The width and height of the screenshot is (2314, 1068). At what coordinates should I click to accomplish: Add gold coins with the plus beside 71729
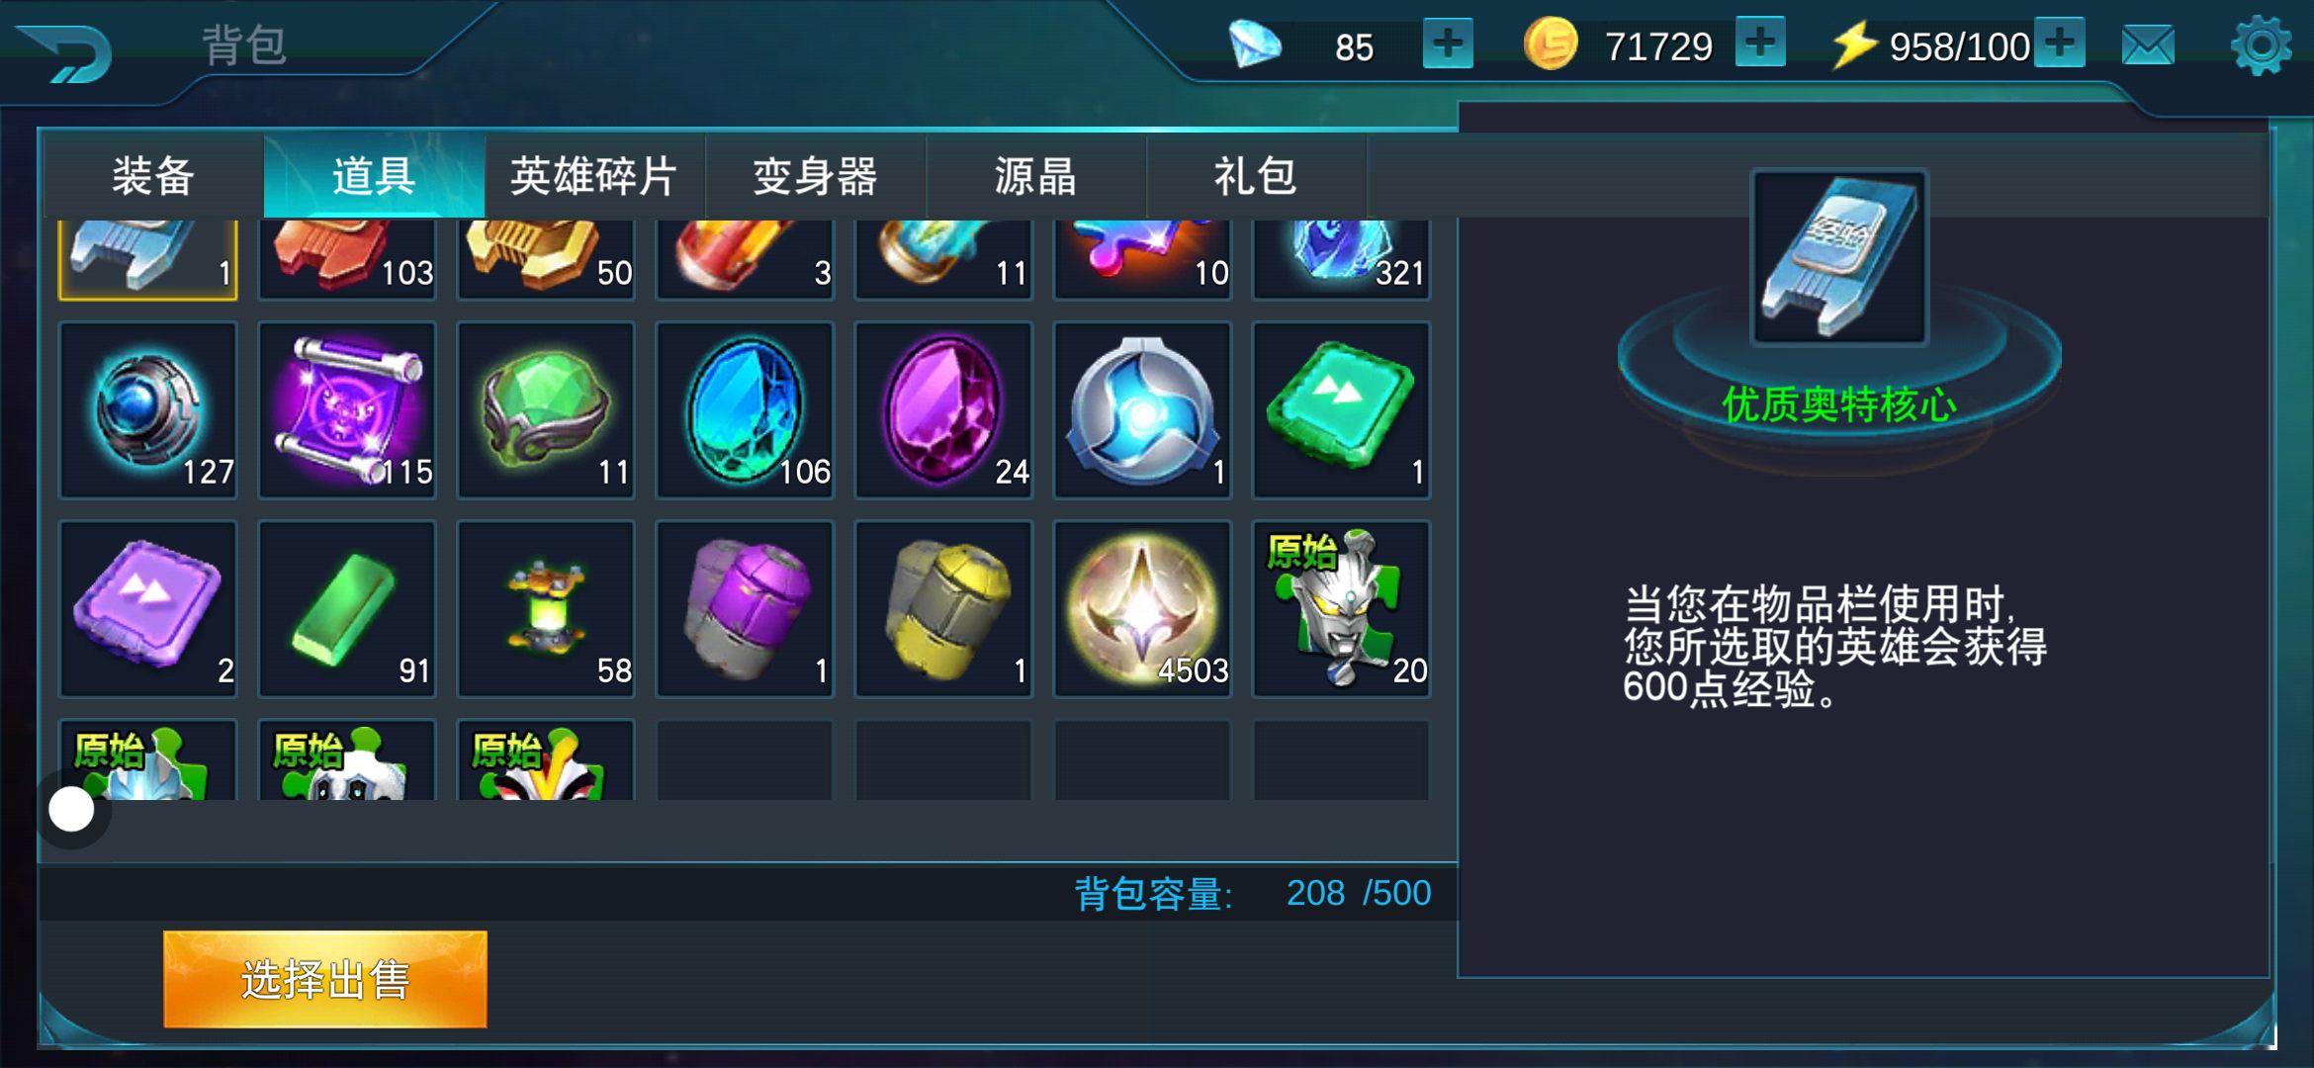pos(1760,43)
